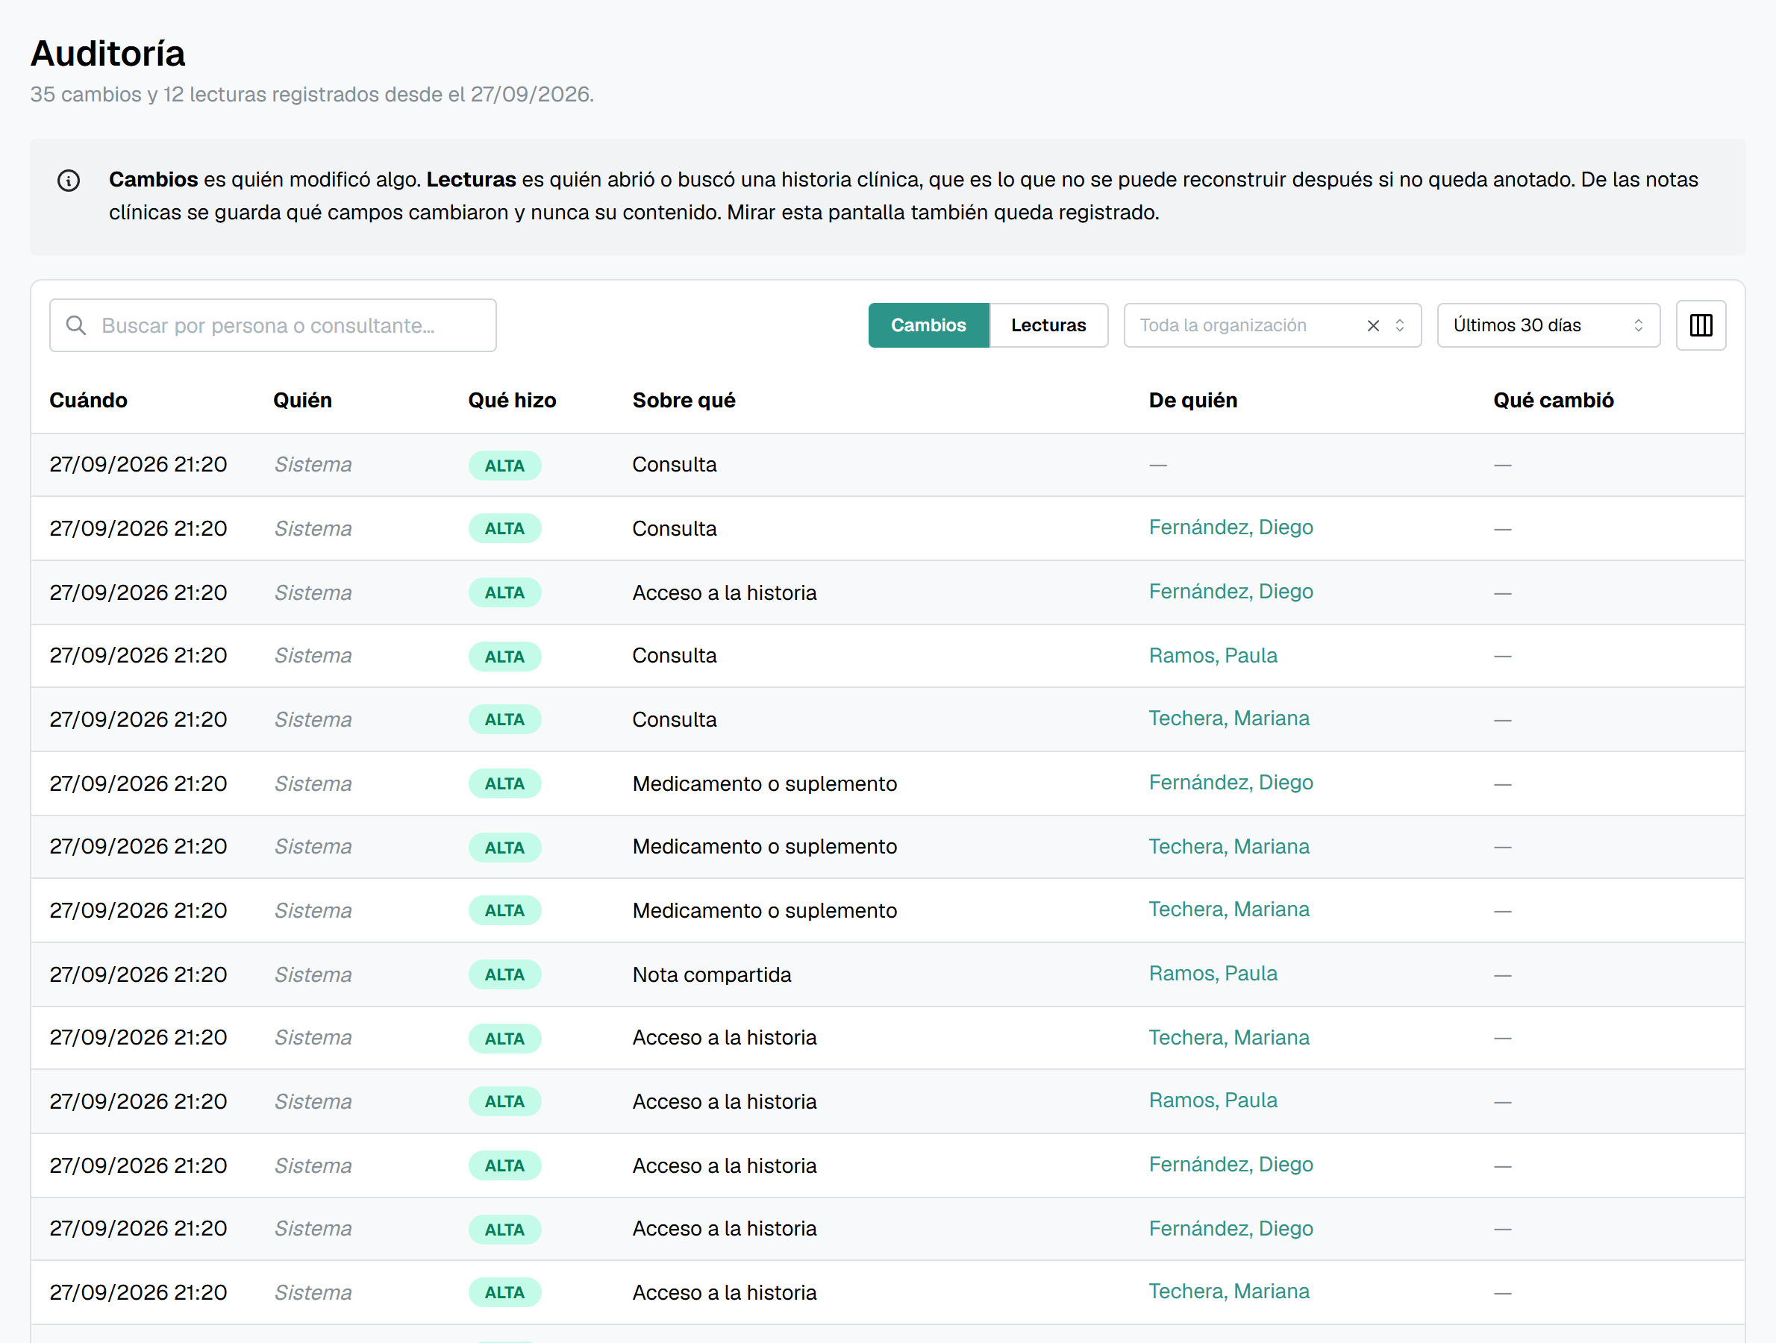
Task: Open Ramos, Paula link in Consulta row
Action: coord(1213,656)
